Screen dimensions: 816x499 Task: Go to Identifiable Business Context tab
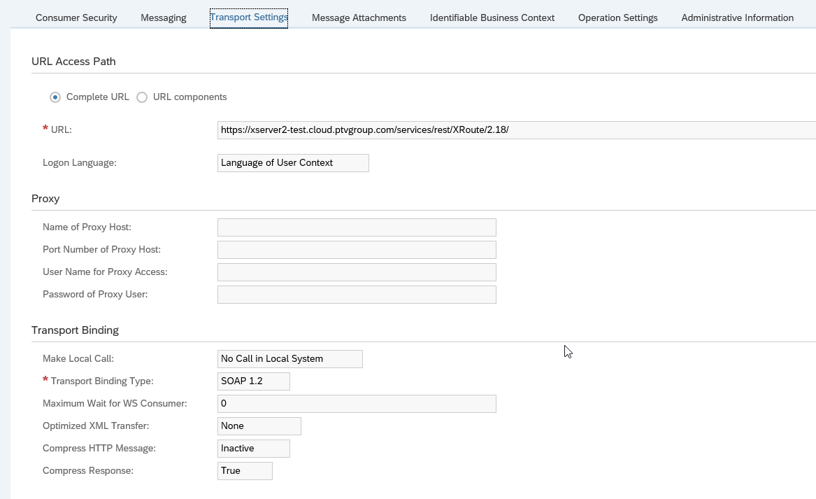(x=492, y=17)
